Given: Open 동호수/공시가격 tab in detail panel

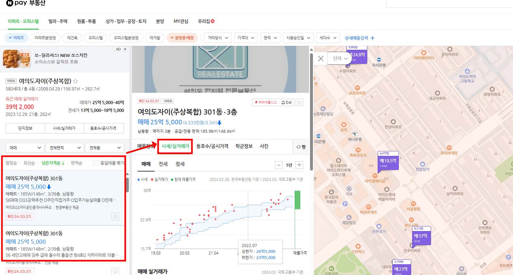Looking at the screenshot, I should click(x=212, y=146).
